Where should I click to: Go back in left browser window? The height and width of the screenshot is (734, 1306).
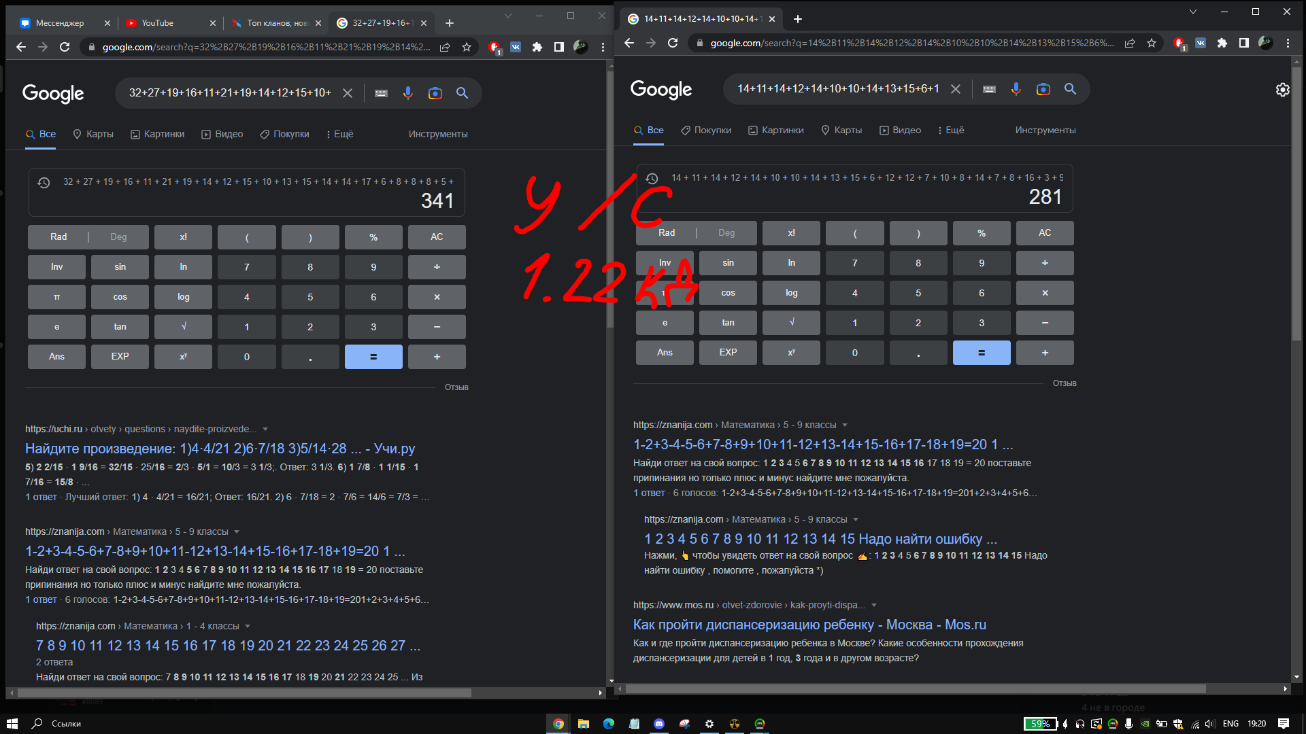click(21, 47)
